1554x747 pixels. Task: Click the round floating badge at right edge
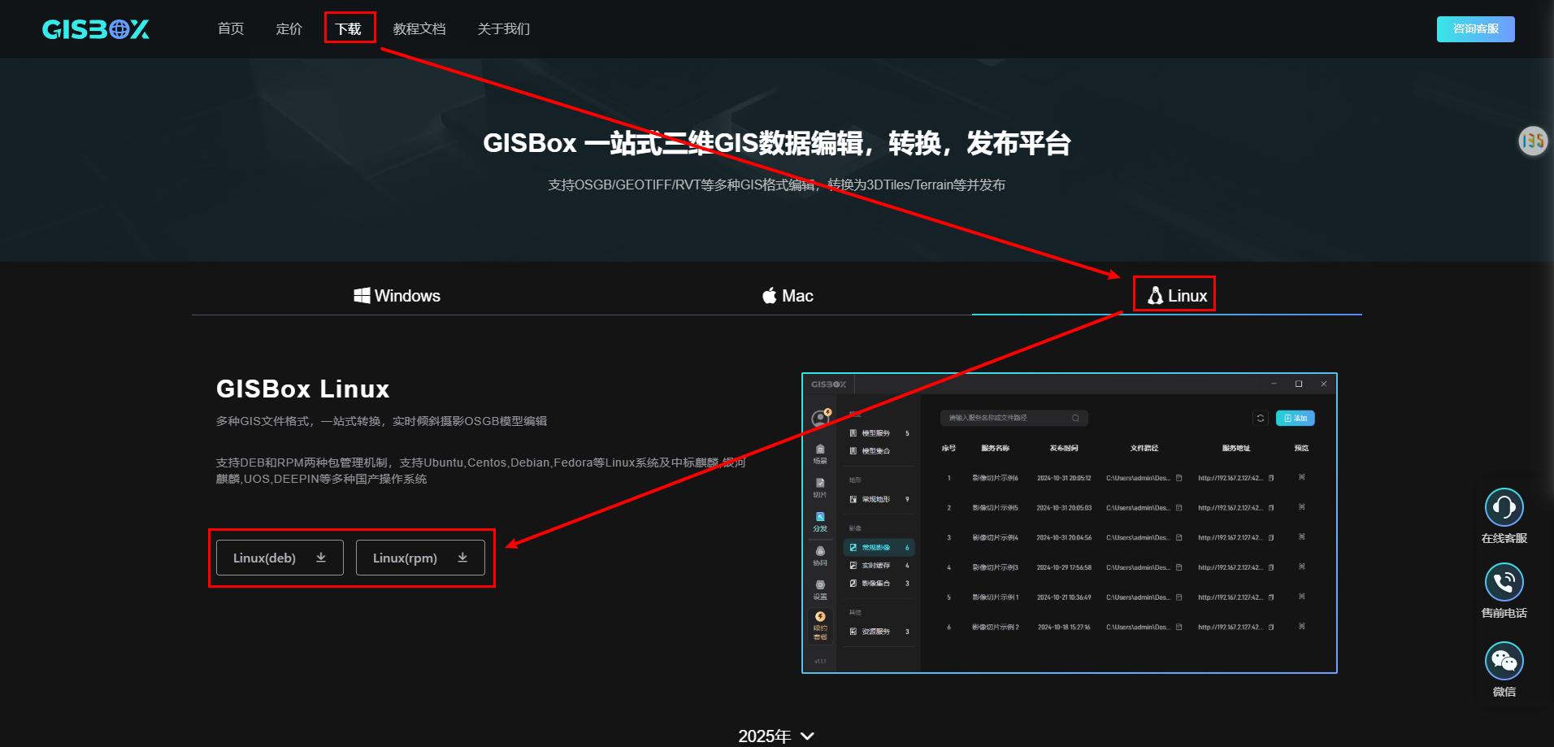tap(1533, 141)
